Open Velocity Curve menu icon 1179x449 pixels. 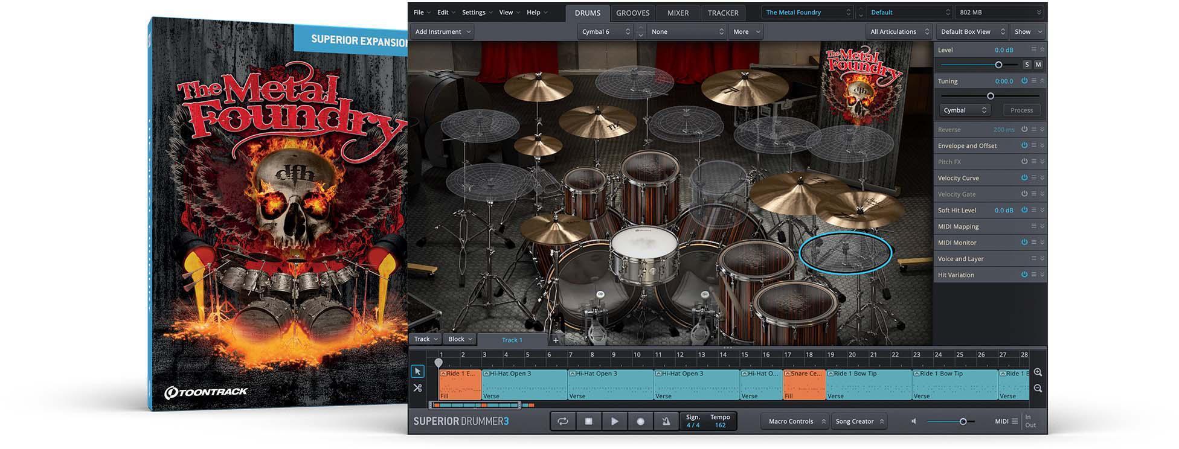click(1033, 178)
